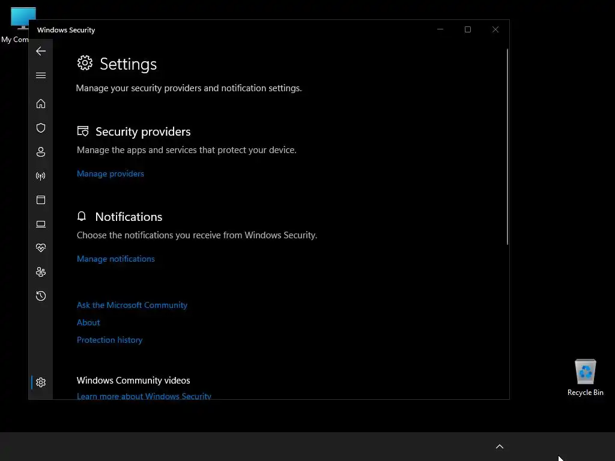Click the window's vertical scrollbar
This screenshot has width=615, height=461.
click(x=507, y=147)
